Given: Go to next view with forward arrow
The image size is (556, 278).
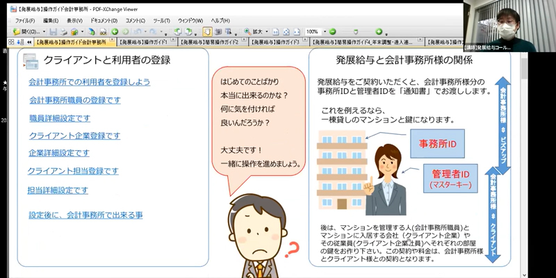Looking at the screenshot, I should [x=125, y=31].
